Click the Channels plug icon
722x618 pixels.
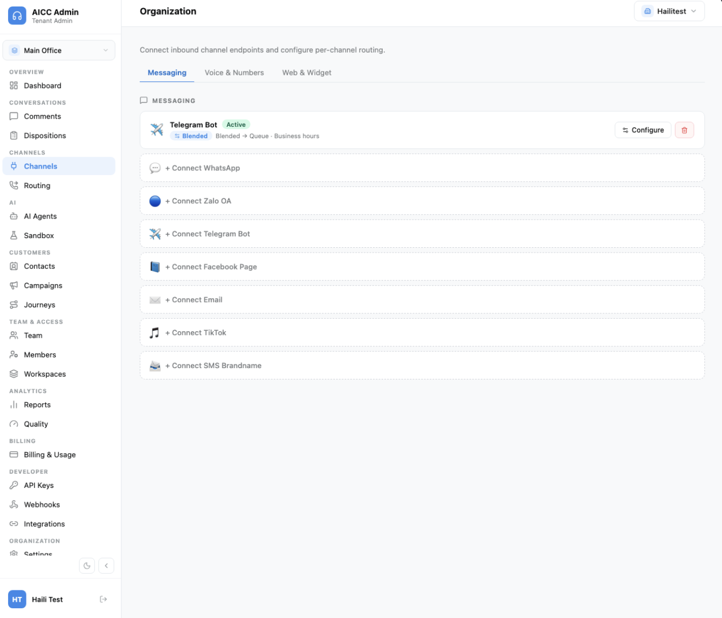coord(14,166)
